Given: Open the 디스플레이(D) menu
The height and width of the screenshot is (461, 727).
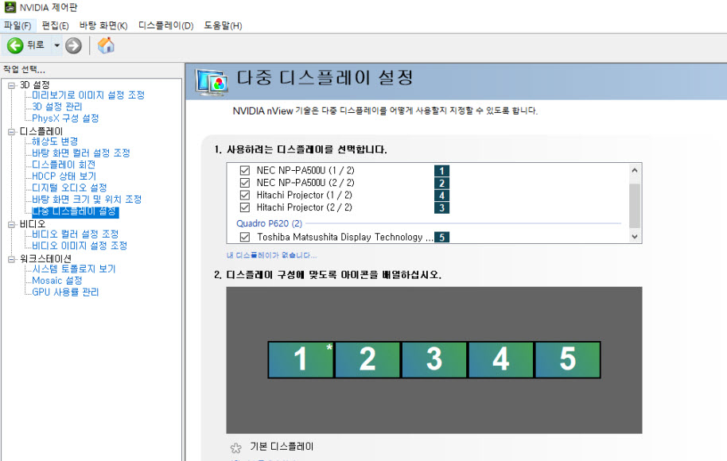Looking at the screenshot, I should 166,25.
